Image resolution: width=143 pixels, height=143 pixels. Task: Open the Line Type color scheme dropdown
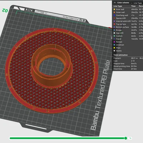[137, 3]
